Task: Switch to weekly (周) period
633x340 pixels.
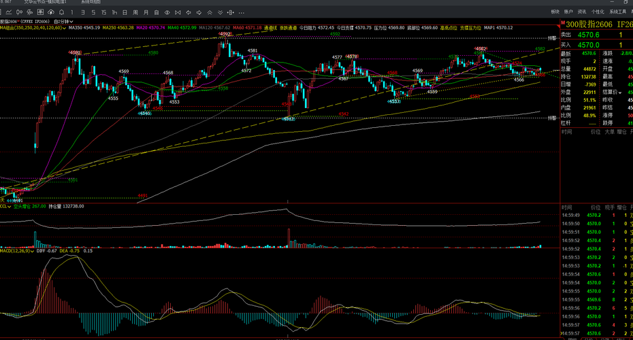Action: coord(135,12)
